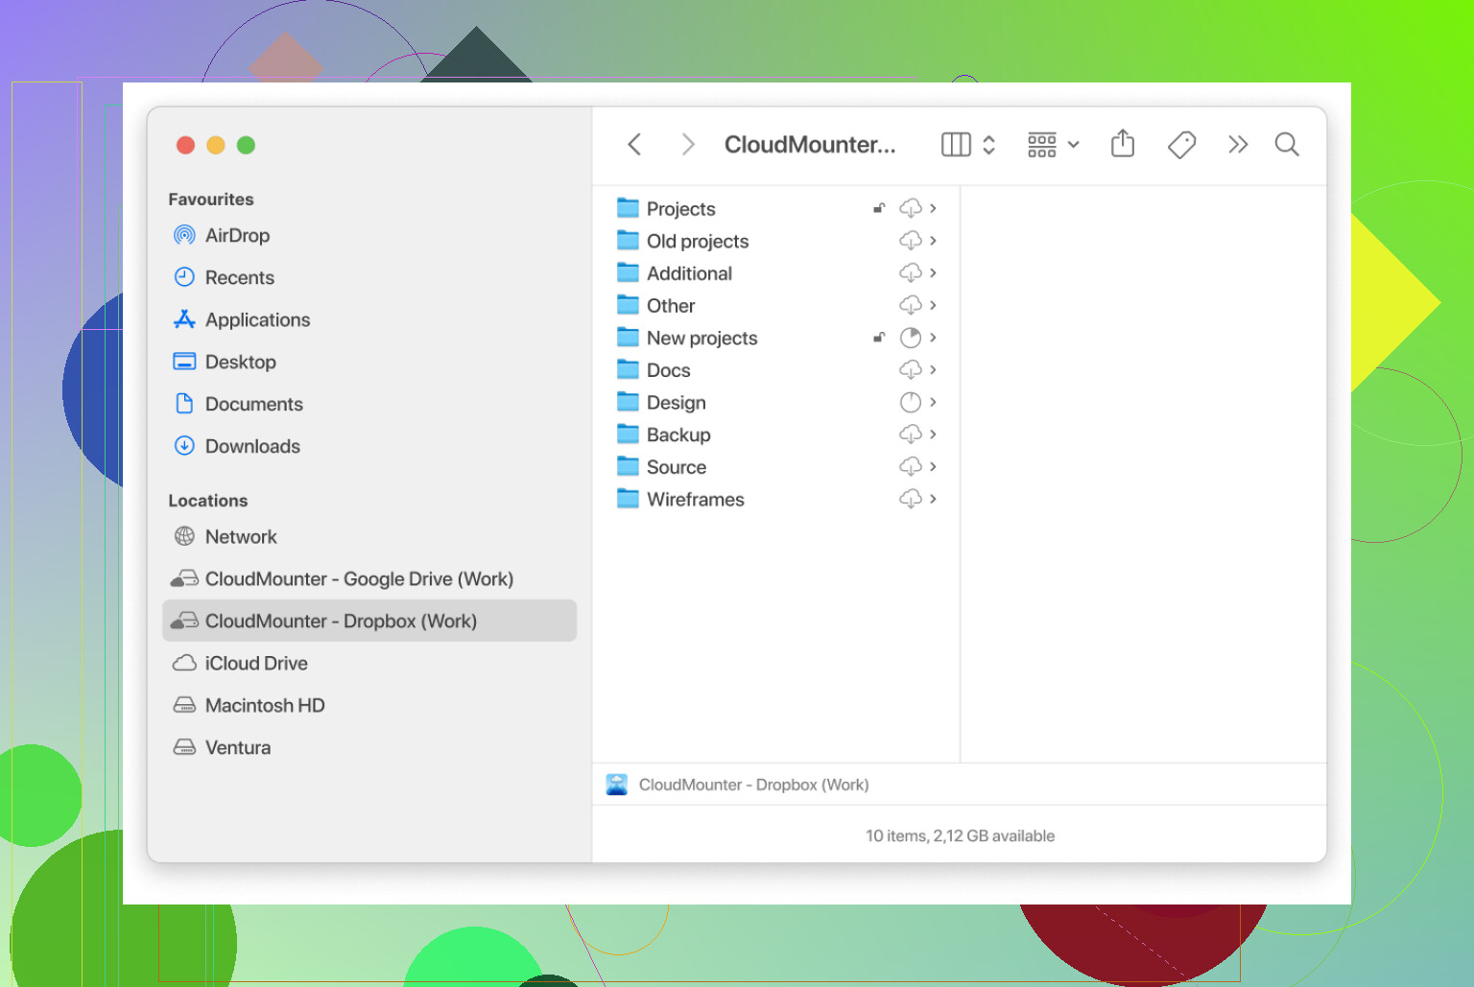
Task: Expand Old projects folder chevron
Action: pyautogui.click(x=933, y=241)
